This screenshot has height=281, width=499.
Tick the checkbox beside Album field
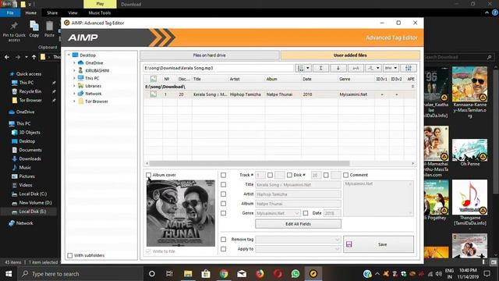(x=224, y=204)
